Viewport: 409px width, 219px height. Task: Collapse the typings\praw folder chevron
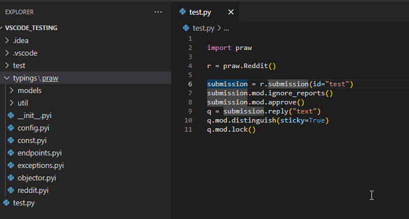coord(7,78)
